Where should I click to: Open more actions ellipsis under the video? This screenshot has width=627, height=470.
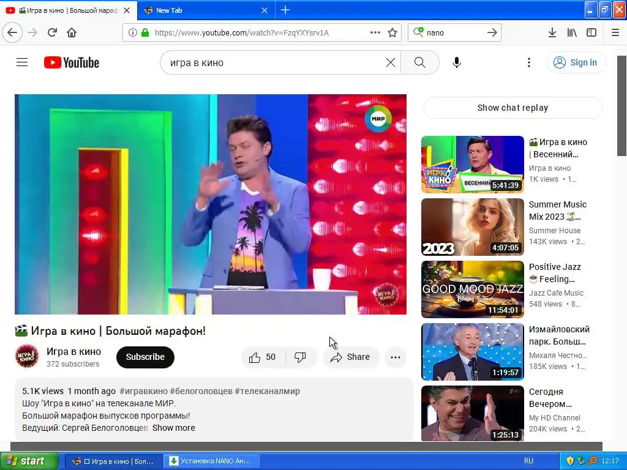tap(395, 357)
